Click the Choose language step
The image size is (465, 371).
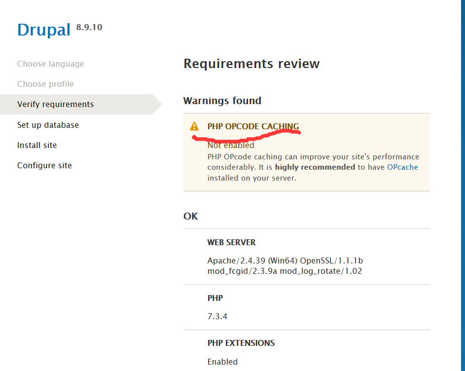pyautogui.click(x=50, y=64)
